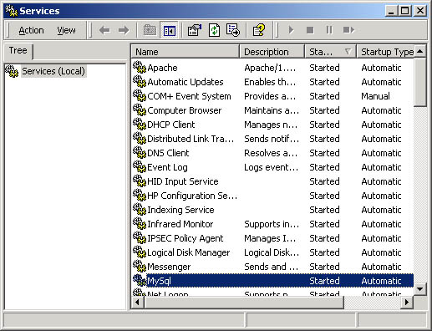Select the Automatic Updates service icon
Viewport: 432px width, 331px height.
coord(140,82)
